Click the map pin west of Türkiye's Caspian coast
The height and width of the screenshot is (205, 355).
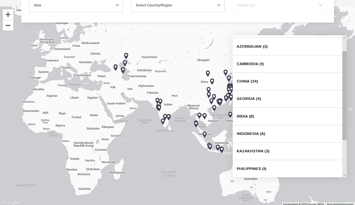[x=115, y=67]
